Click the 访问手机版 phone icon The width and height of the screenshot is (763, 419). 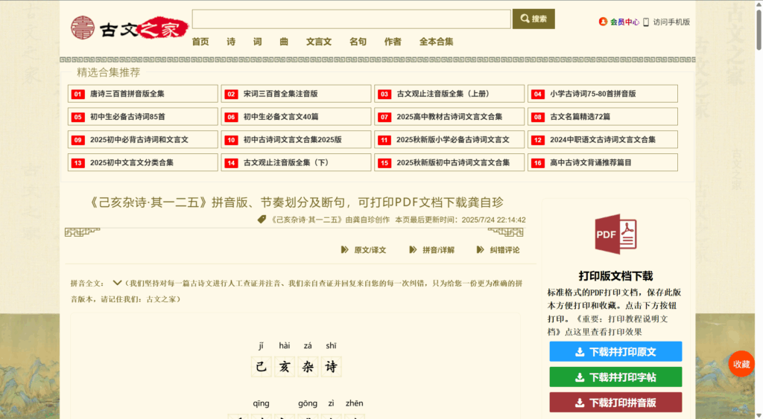pos(646,22)
